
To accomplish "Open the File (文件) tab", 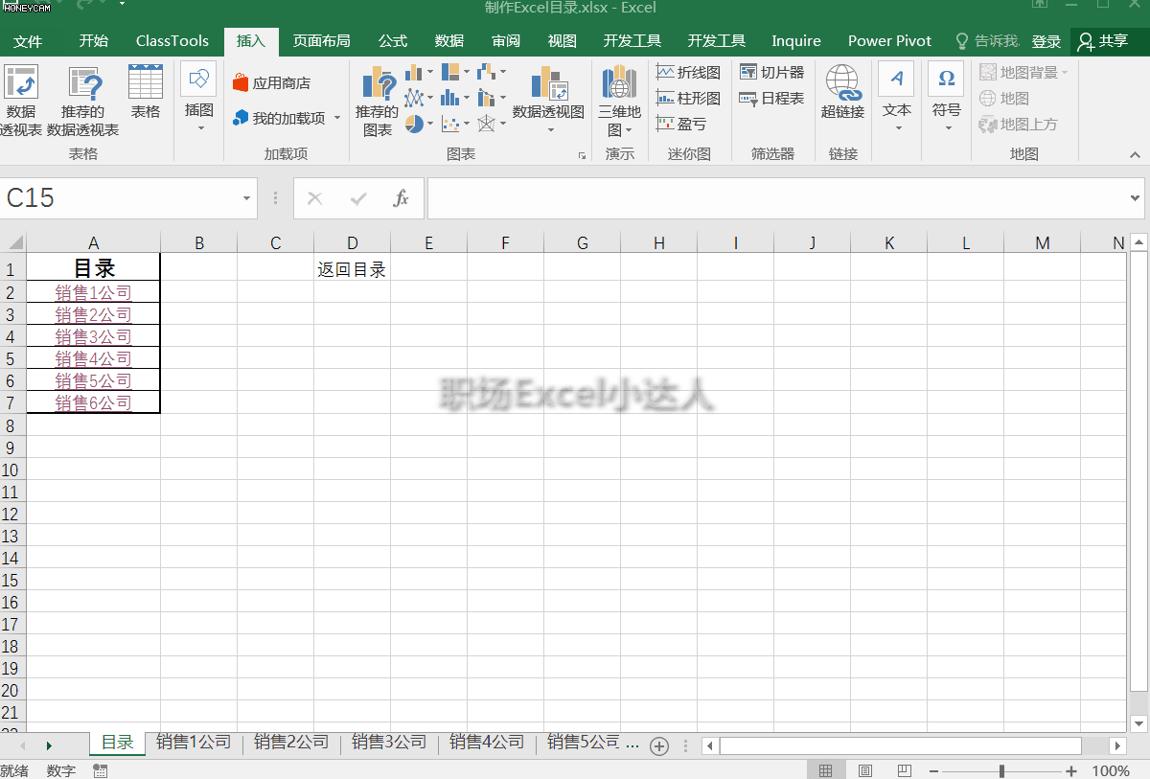I will 28,41.
